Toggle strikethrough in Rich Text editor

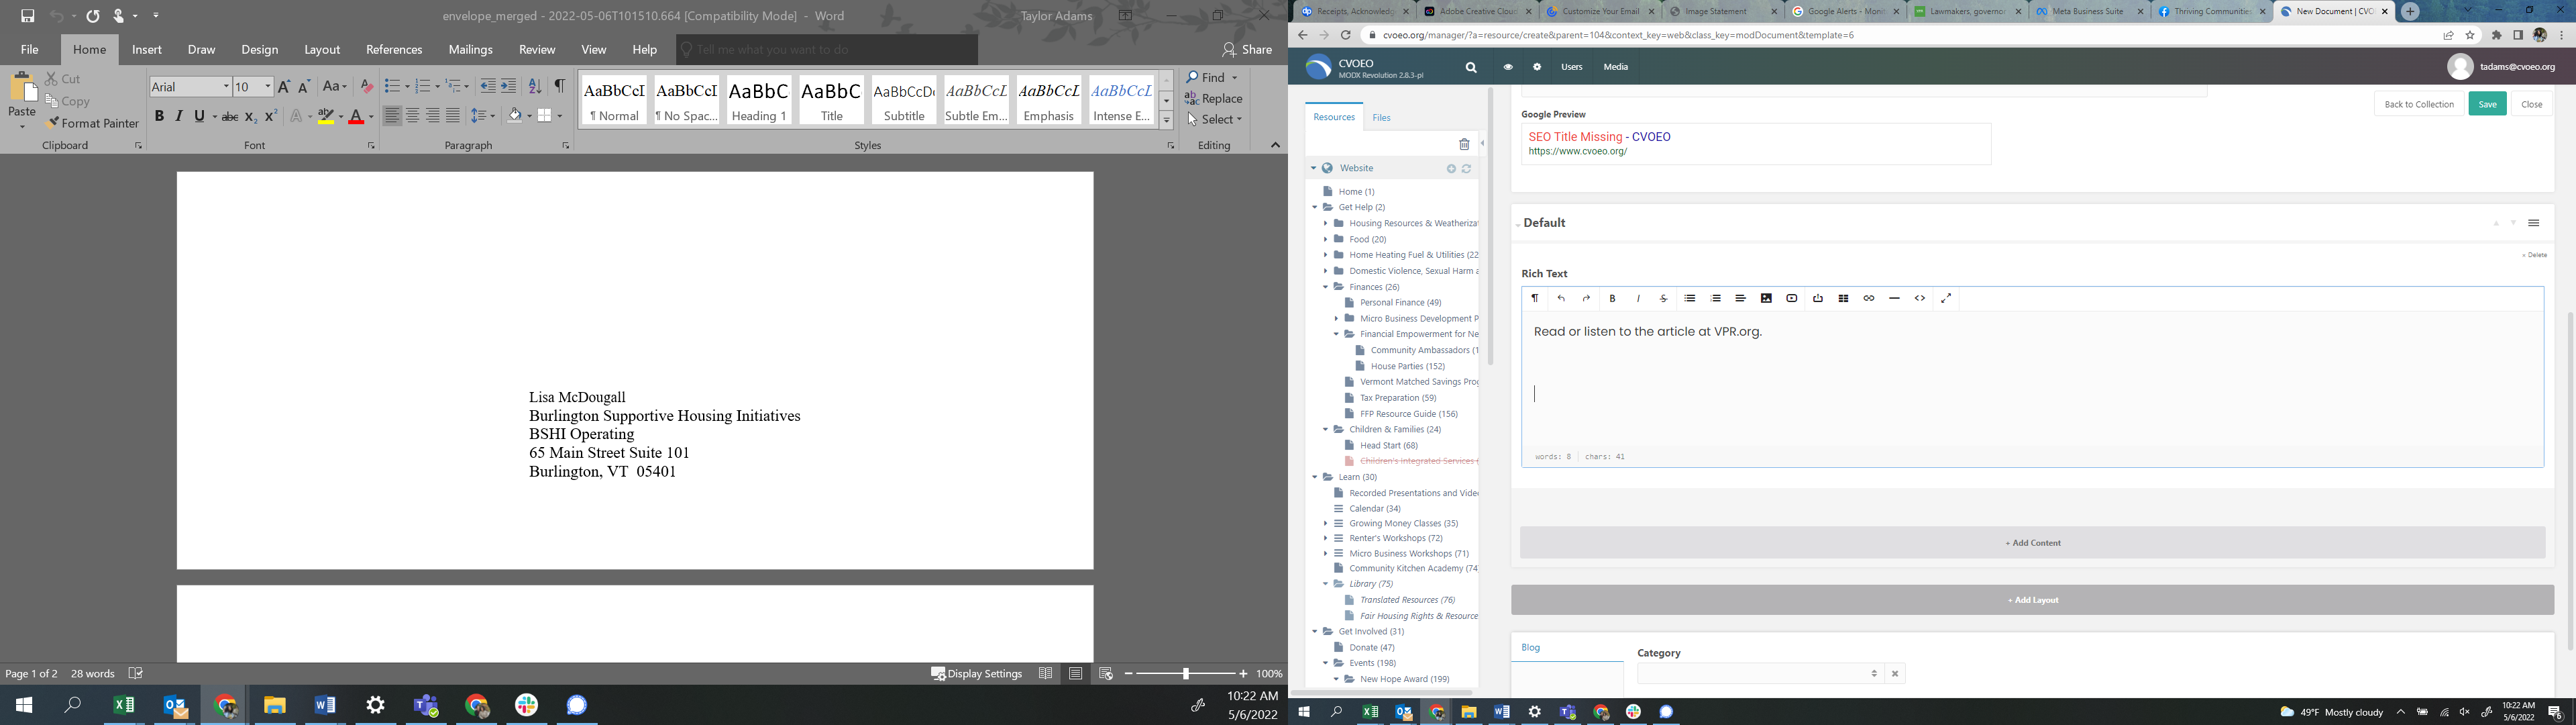tap(1663, 299)
